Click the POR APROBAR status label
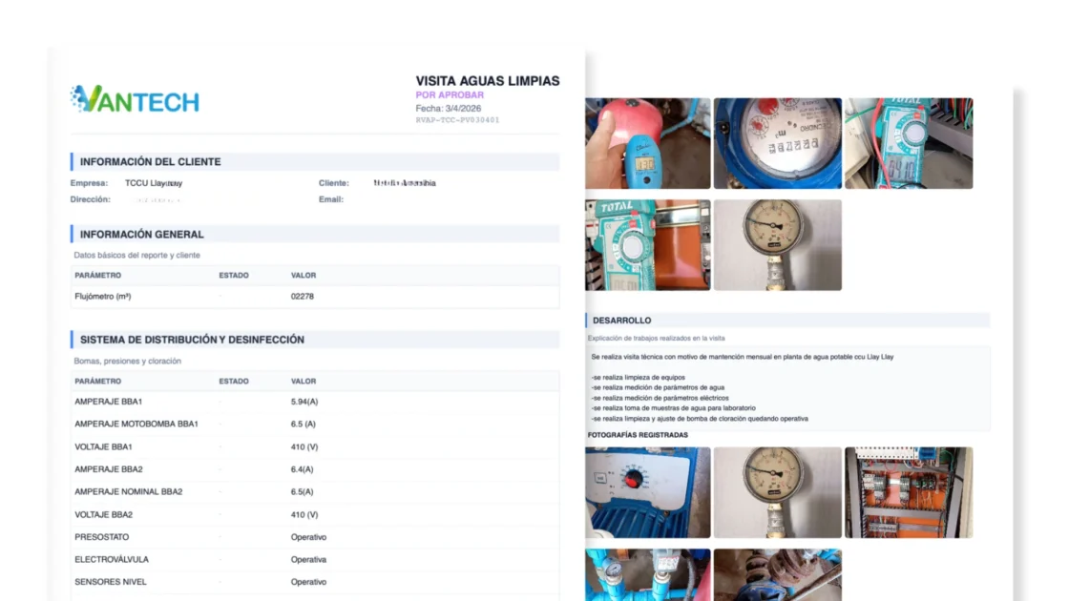Viewport: 1069px width, 601px height. 450,95
